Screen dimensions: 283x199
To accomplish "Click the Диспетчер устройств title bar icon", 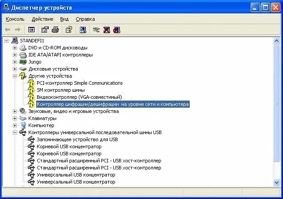I will (x=6, y=7).
